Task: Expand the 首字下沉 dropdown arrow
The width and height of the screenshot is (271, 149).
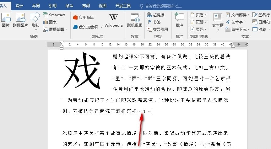Action: click(x=248, y=29)
